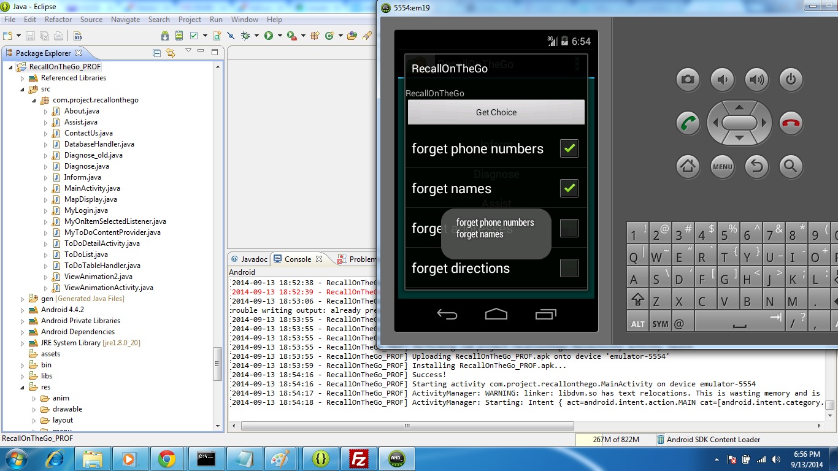Open dropdown arrow next to Run button
Screen dimensions: 838x471
280,36
